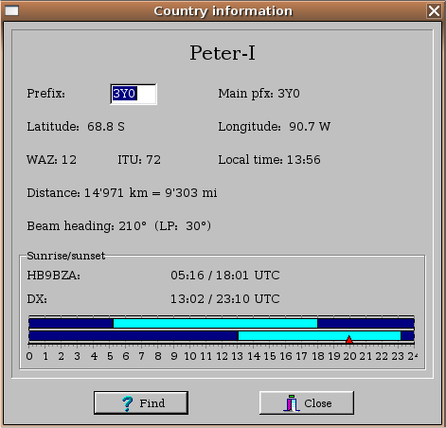
Task: Click the Main pfx 3Y0 label
Action: [x=259, y=94]
